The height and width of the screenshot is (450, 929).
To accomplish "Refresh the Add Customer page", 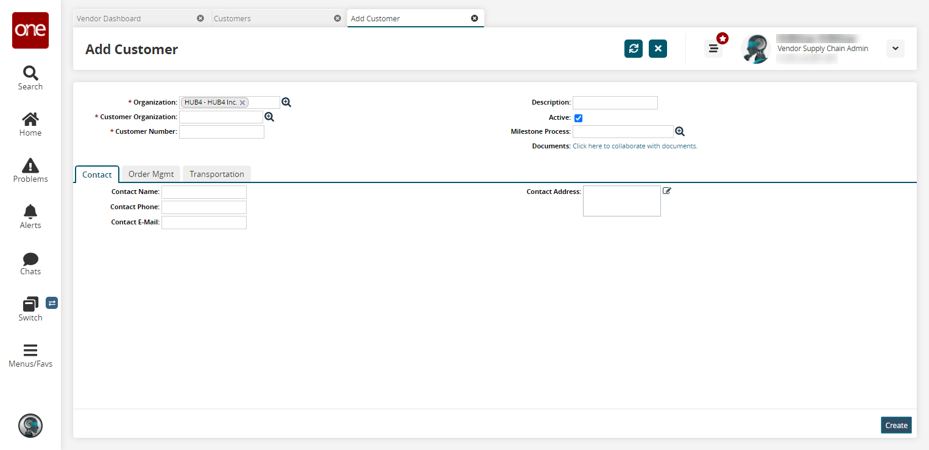I will coord(634,49).
